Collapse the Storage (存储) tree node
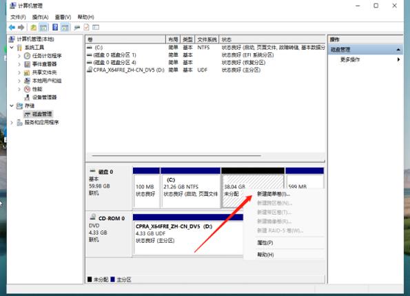 (x=12, y=106)
